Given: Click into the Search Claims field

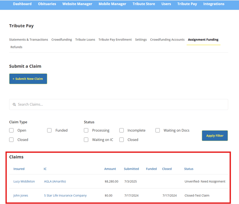Looking at the screenshot, I should pyautogui.click(x=118, y=105).
